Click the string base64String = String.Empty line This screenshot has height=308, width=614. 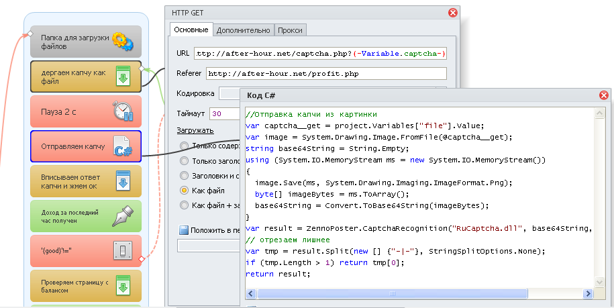327,148
